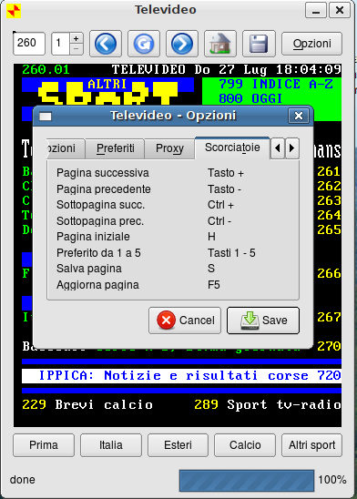Go to the next page with the forward arrow

(x=182, y=44)
